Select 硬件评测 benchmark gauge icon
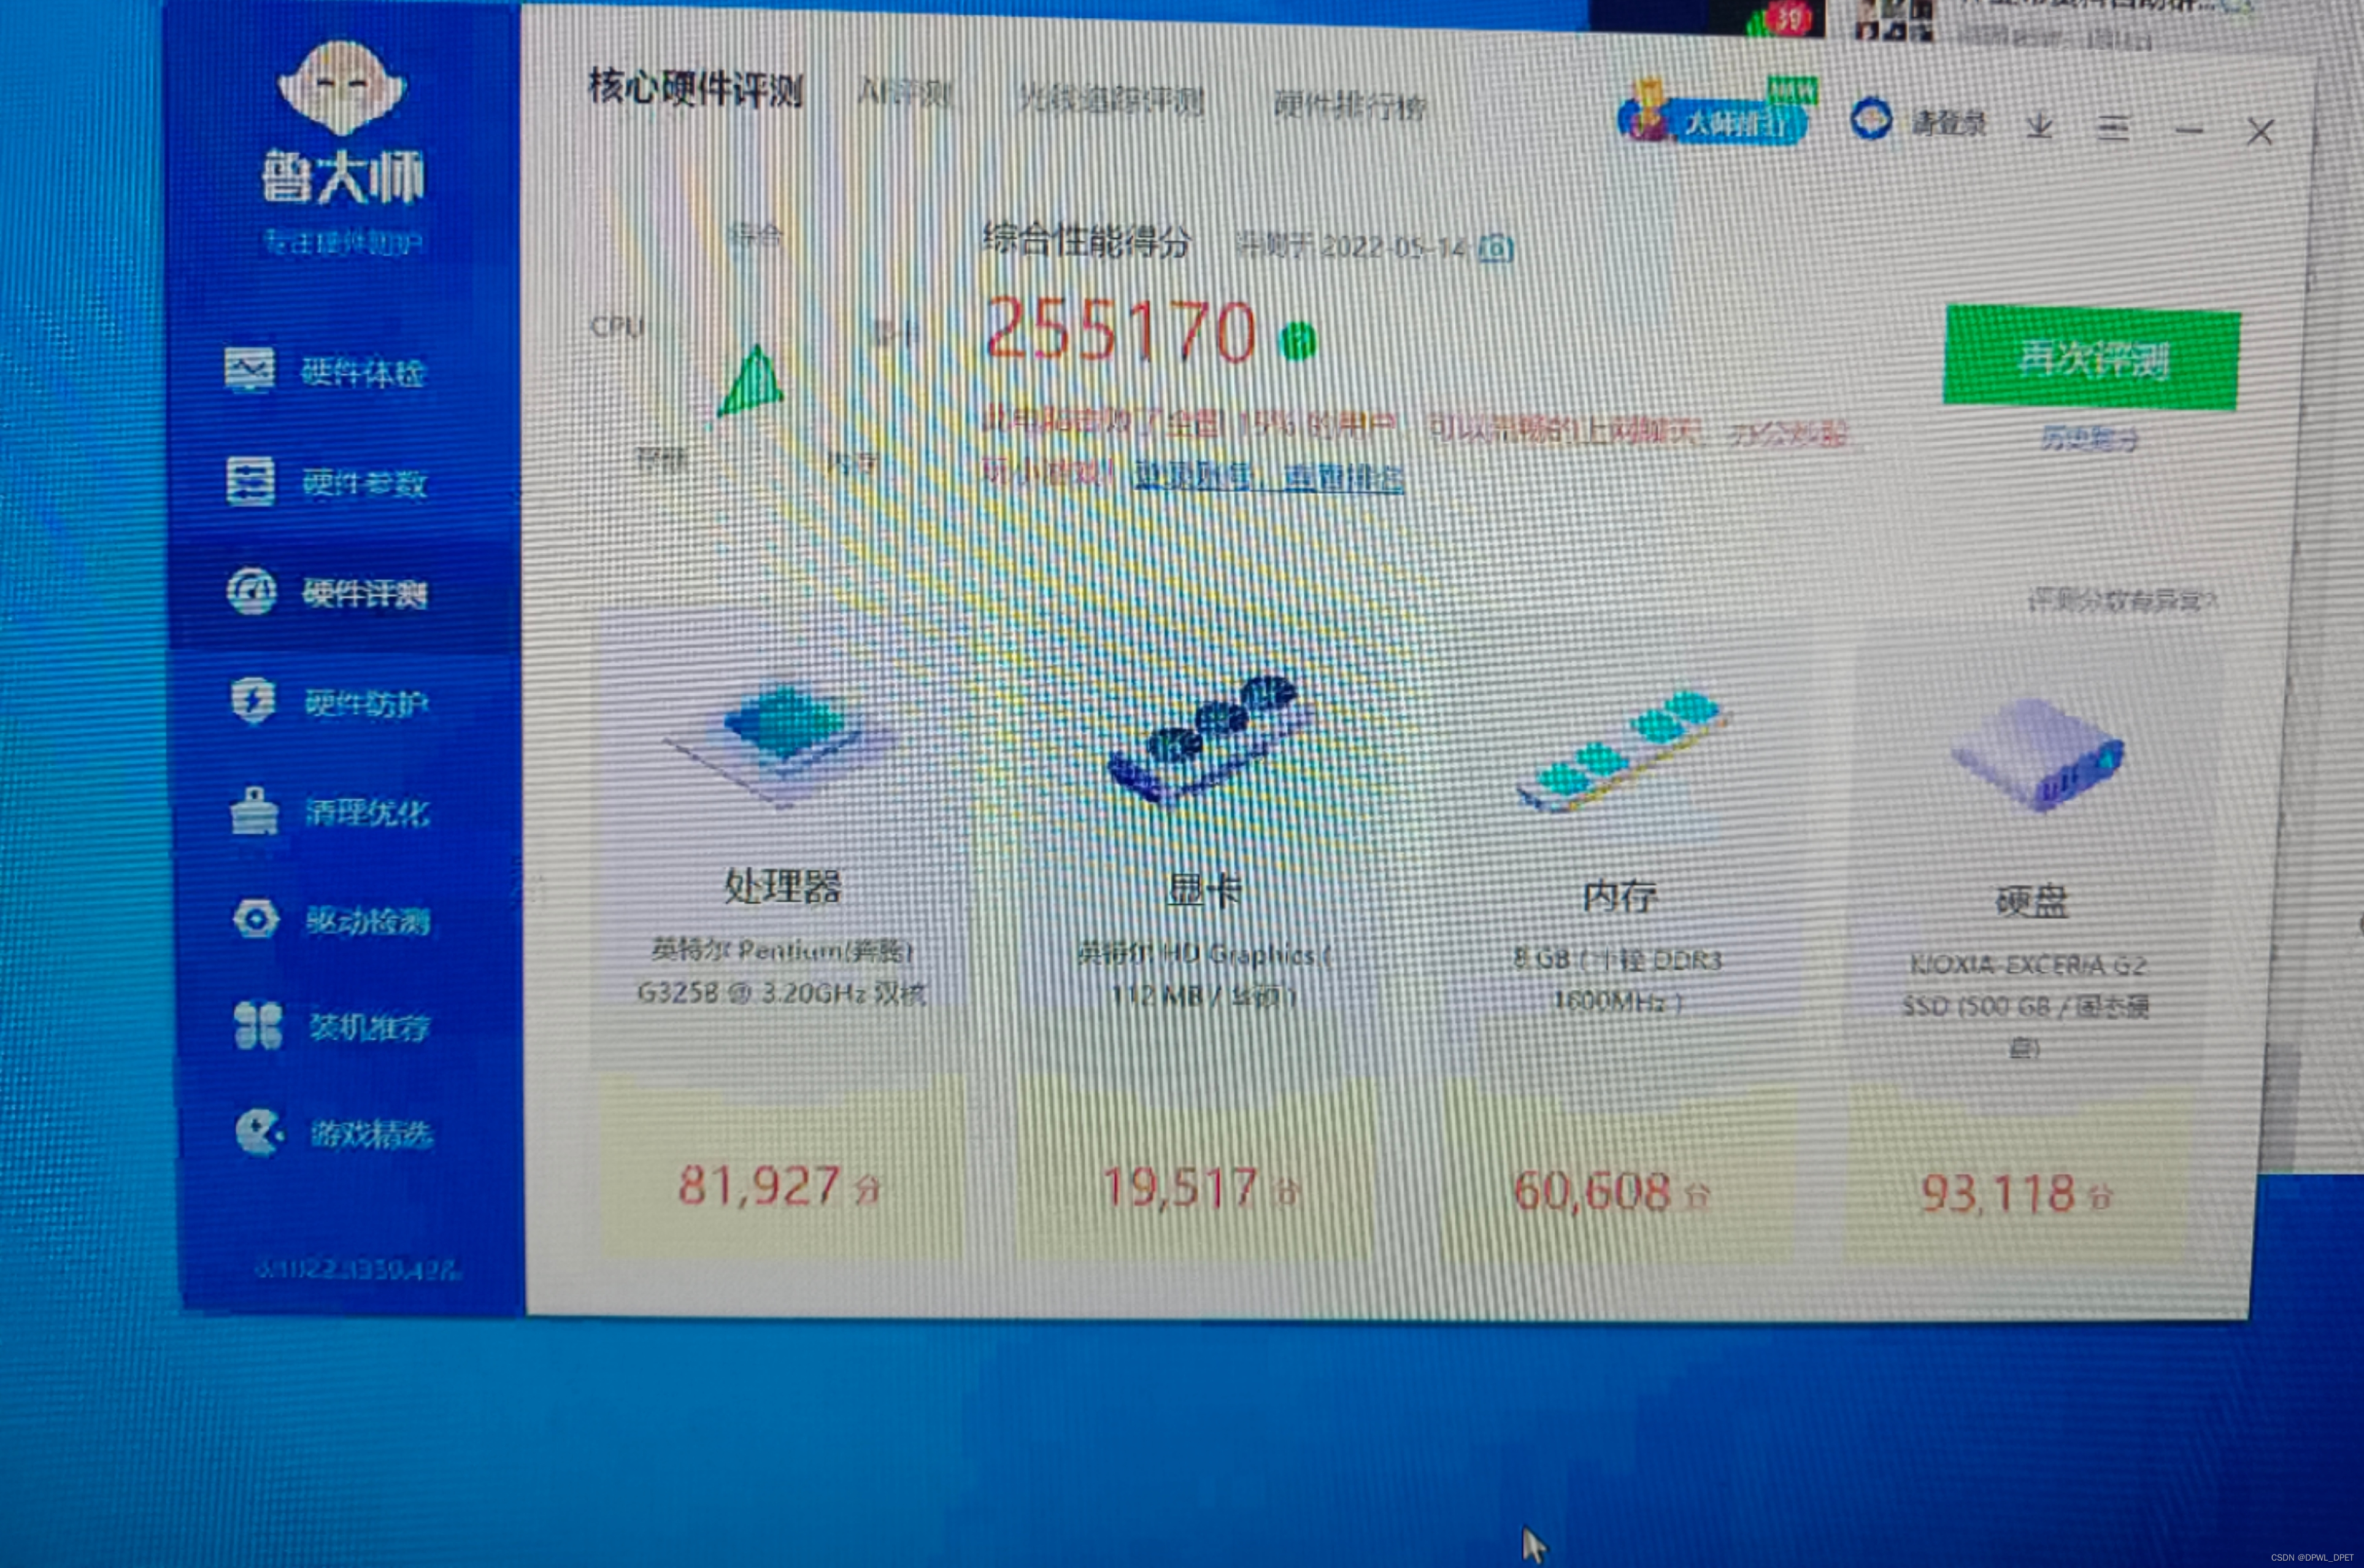The height and width of the screenshot is (1568, 2364). click(251, 591)
